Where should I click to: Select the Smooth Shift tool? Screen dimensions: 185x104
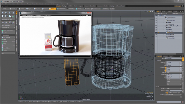coord(7,48)
